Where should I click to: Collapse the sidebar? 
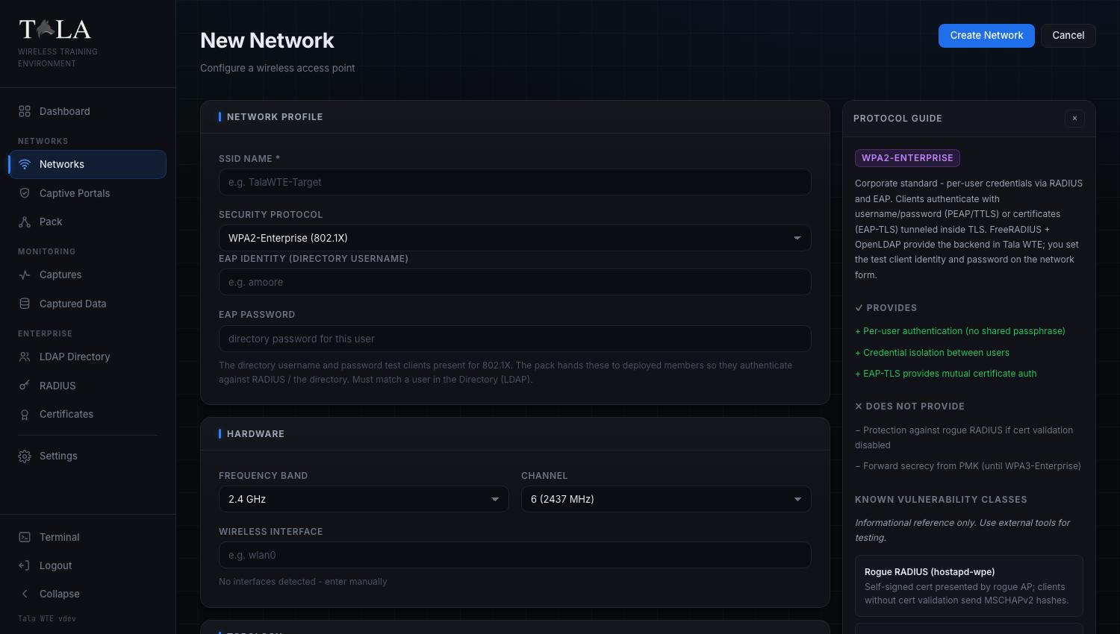pos(87,594)
